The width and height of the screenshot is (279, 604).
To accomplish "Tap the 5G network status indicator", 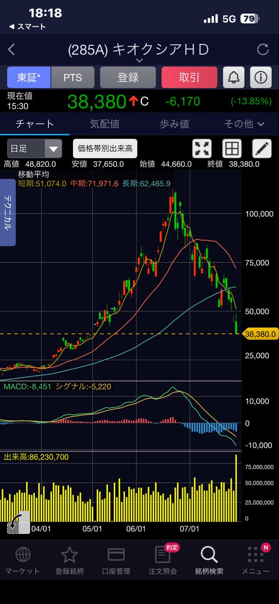I will click(229, 19).
